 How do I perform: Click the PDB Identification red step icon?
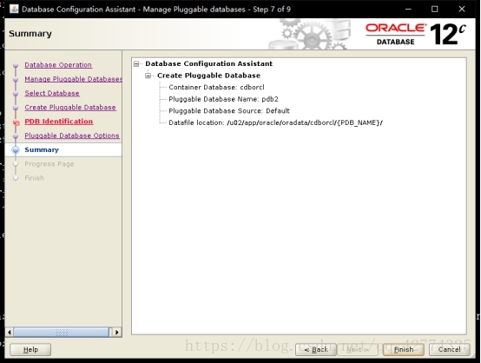click(16, 122)
